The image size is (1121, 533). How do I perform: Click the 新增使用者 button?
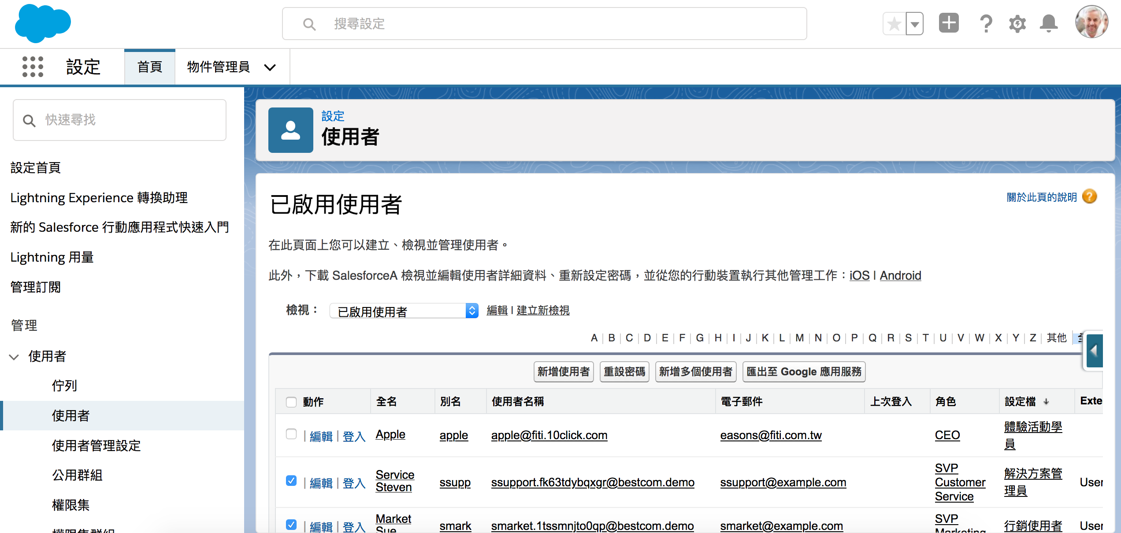coord(563,372)
